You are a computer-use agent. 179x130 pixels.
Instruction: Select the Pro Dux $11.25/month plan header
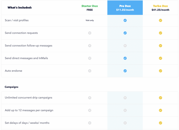(125, 8)
